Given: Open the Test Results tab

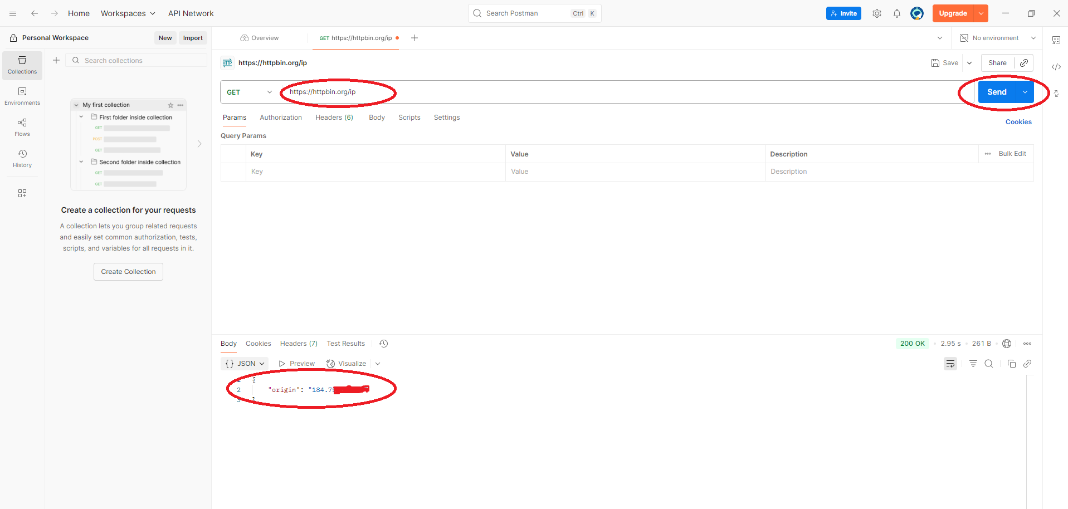Looking at the screenshot, I should [x=346, y=344].
